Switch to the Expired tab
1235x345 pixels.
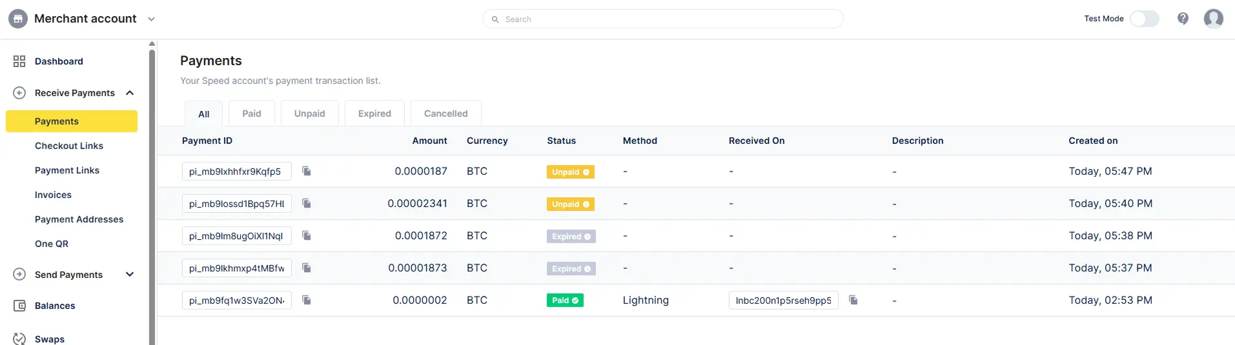pos(374,113)
